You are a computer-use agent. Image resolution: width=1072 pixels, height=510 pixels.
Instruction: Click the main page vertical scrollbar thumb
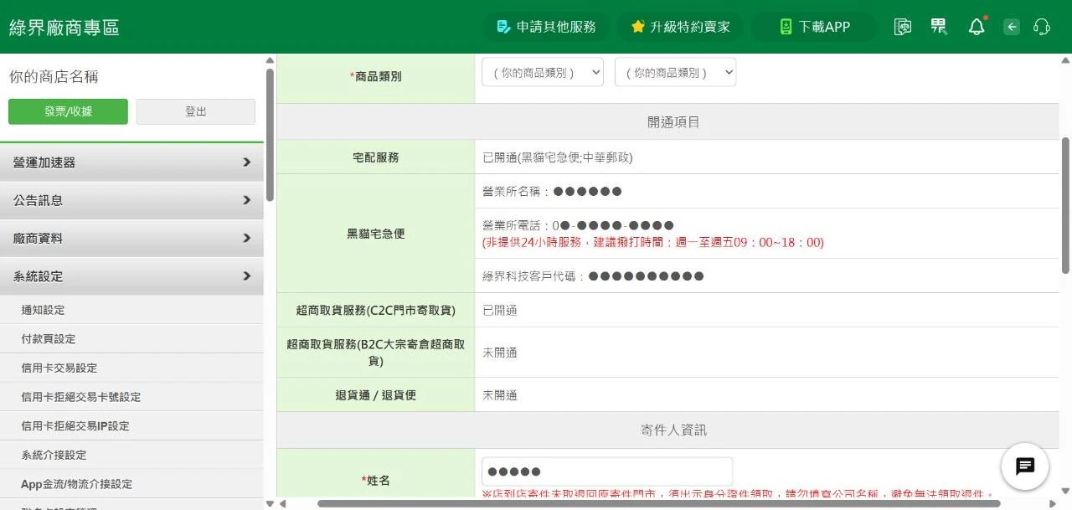point(1065,205)
